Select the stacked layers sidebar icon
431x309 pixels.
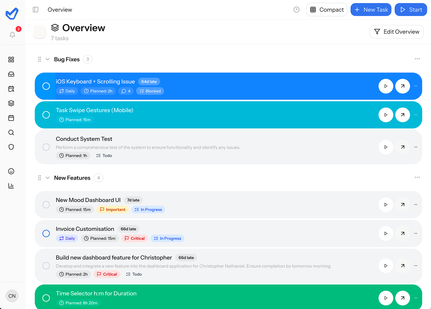pos(11,103)
